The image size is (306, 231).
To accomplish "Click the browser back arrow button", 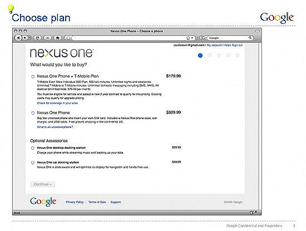I will pyautogui.click(x=18, y=38).
